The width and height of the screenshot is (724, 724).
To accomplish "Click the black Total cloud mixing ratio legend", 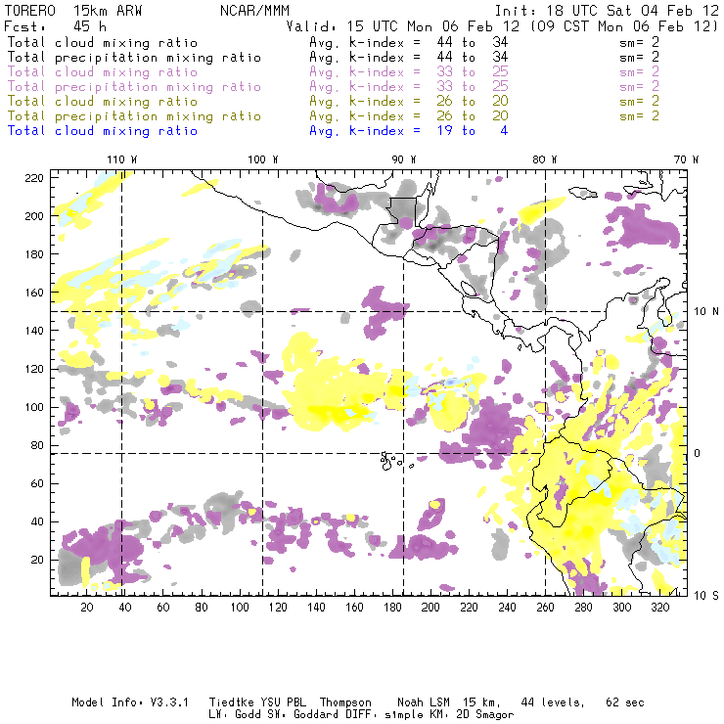I will pyautogui.click(x=103, y=42).
